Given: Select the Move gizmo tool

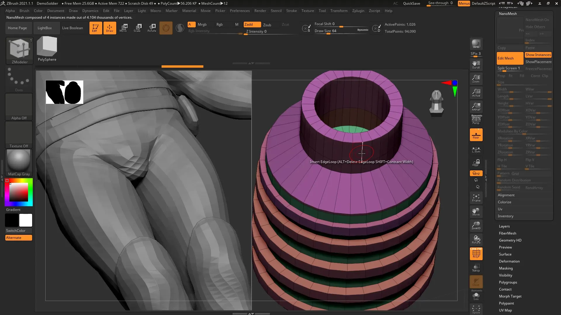Looking at the screenshot, I should coord(123,28).
